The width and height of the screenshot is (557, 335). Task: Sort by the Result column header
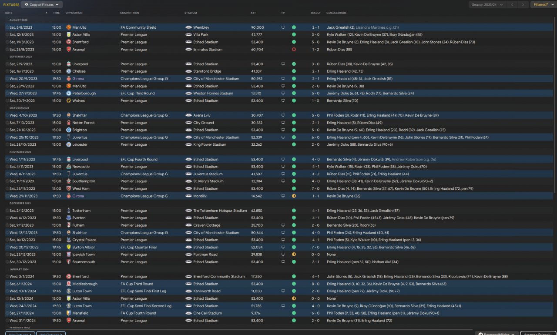click(x=315, y=13)
